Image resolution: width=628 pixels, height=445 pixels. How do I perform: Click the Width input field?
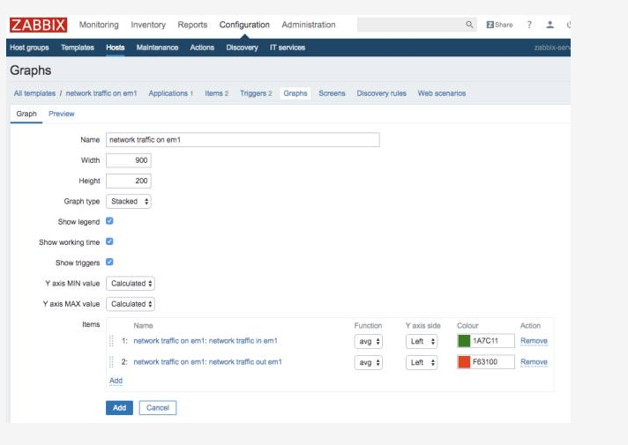tap(129, 160)
